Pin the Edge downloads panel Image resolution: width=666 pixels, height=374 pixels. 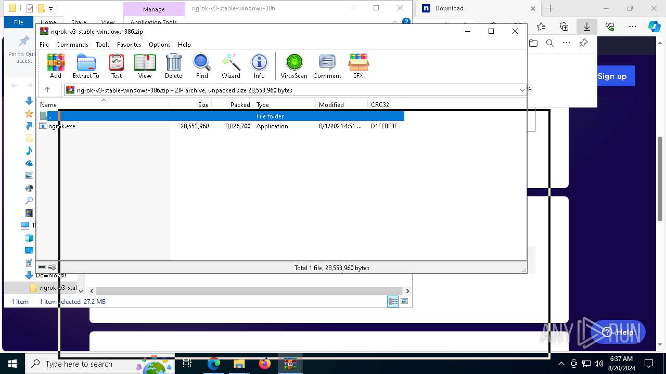coord(583,43)
